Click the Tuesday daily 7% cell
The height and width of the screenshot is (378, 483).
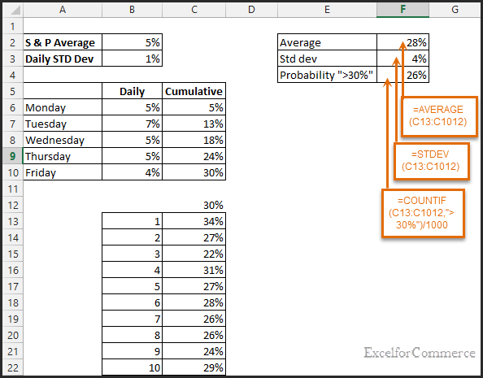click(132, 124)
